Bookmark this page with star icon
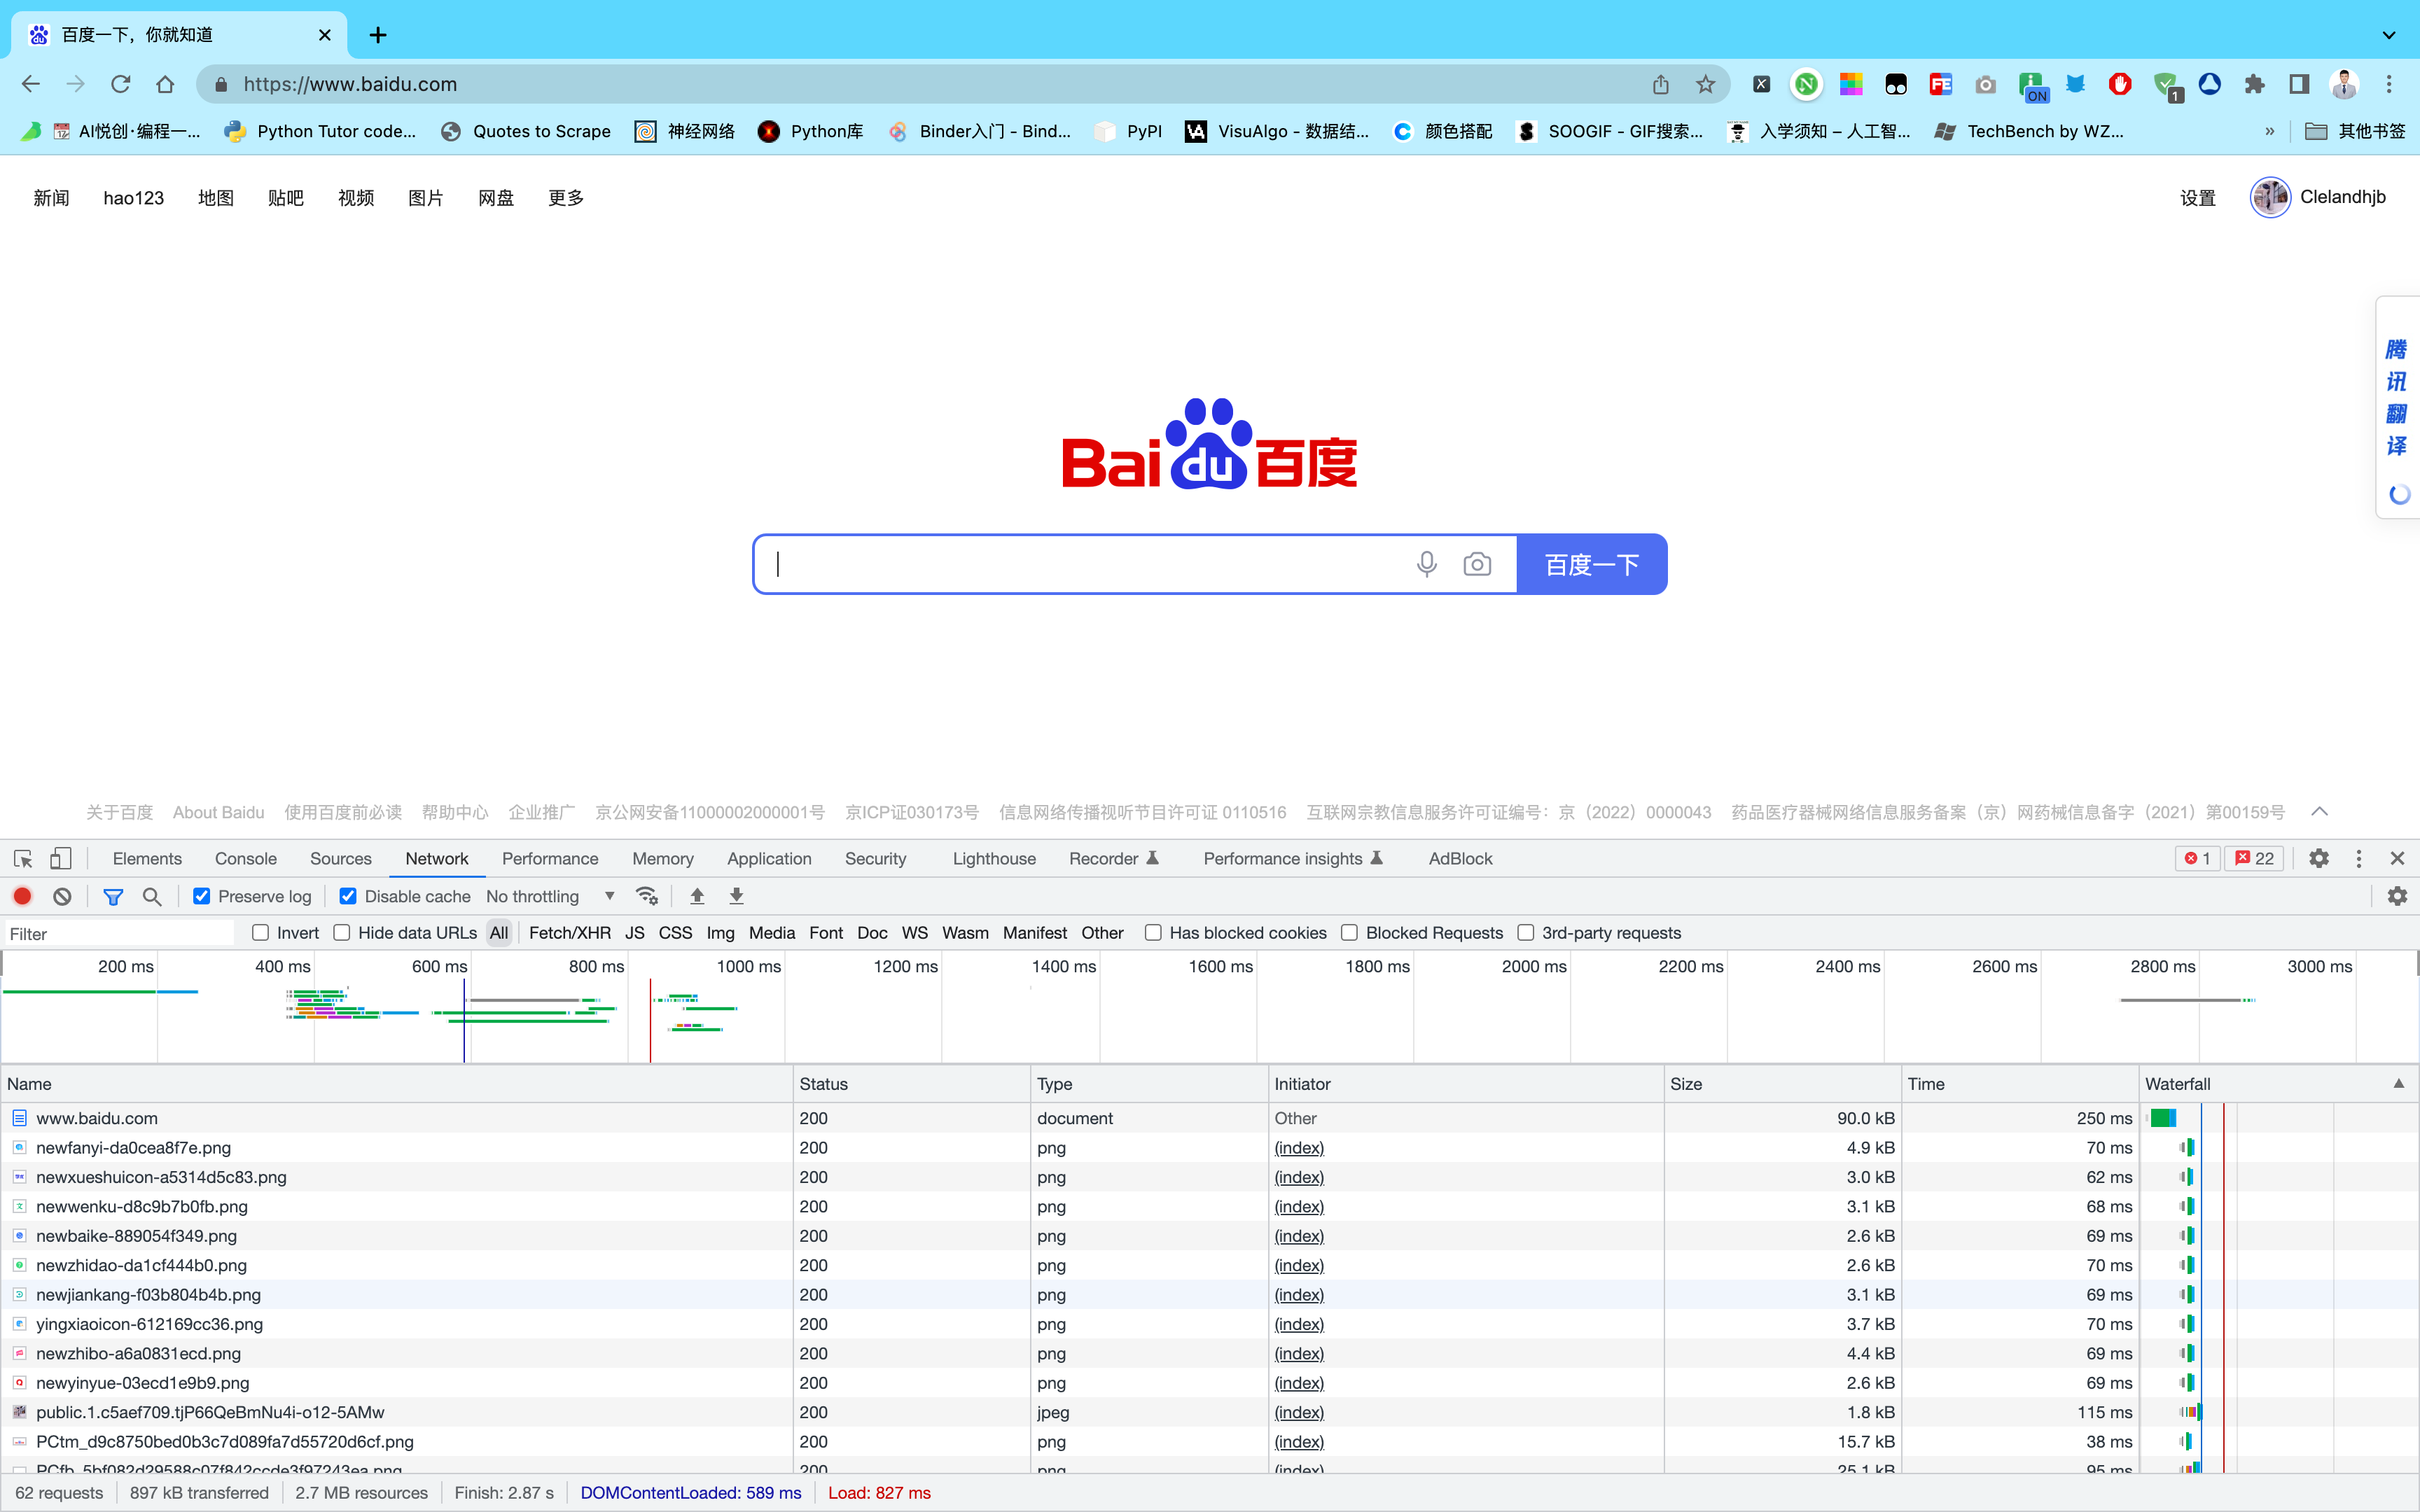Image resolution: width=2420 pixels, height=1512 pixels. tap(1706, 84)
